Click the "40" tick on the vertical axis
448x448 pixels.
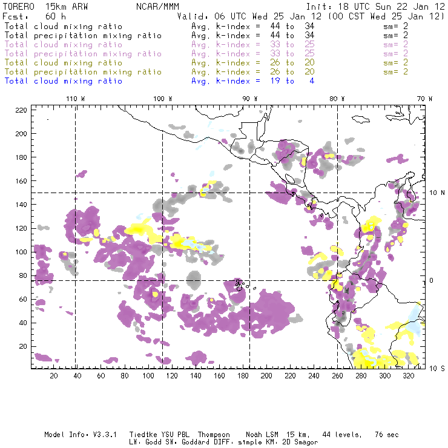(23, 323)
